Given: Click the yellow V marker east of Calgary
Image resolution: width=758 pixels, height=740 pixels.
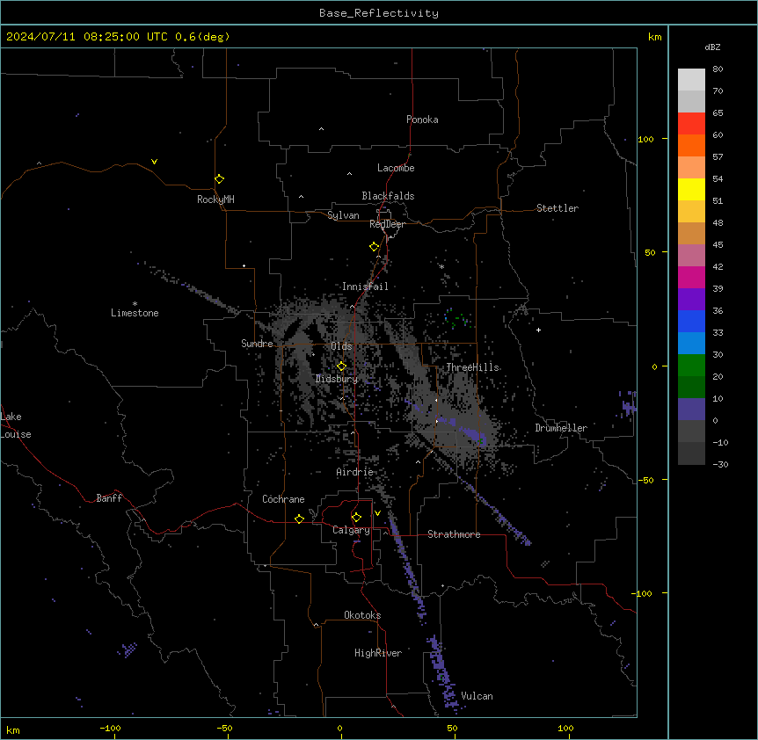Looking at the screenshot, I should [377, 513].
